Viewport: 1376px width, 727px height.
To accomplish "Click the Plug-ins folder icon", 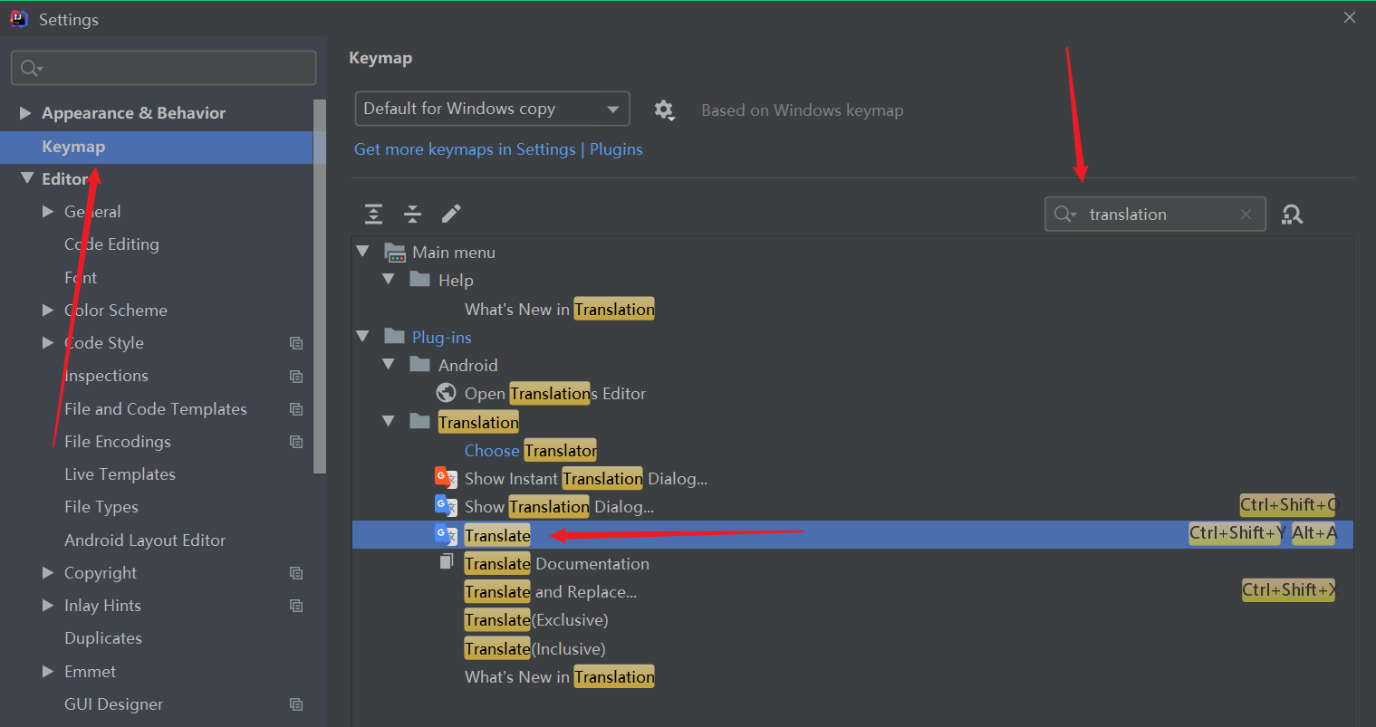I will coord(394,336).
